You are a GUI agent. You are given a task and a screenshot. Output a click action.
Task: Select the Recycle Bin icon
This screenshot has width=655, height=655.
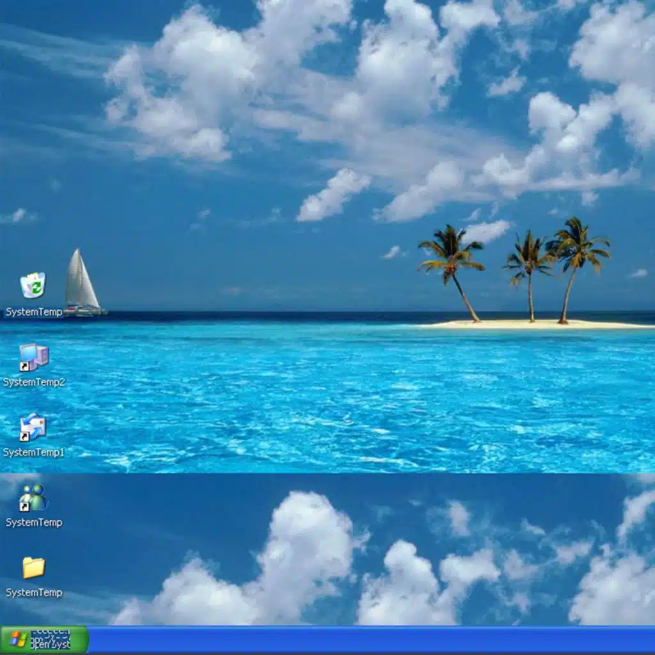tap(33, 285)
